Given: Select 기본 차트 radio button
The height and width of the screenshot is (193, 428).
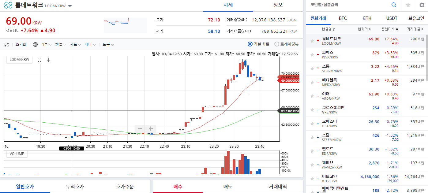Looking at the screenshot, I should click(250, 44).
